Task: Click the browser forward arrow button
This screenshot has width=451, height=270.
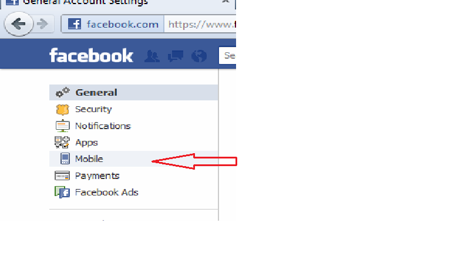Action: coord(43,24)
